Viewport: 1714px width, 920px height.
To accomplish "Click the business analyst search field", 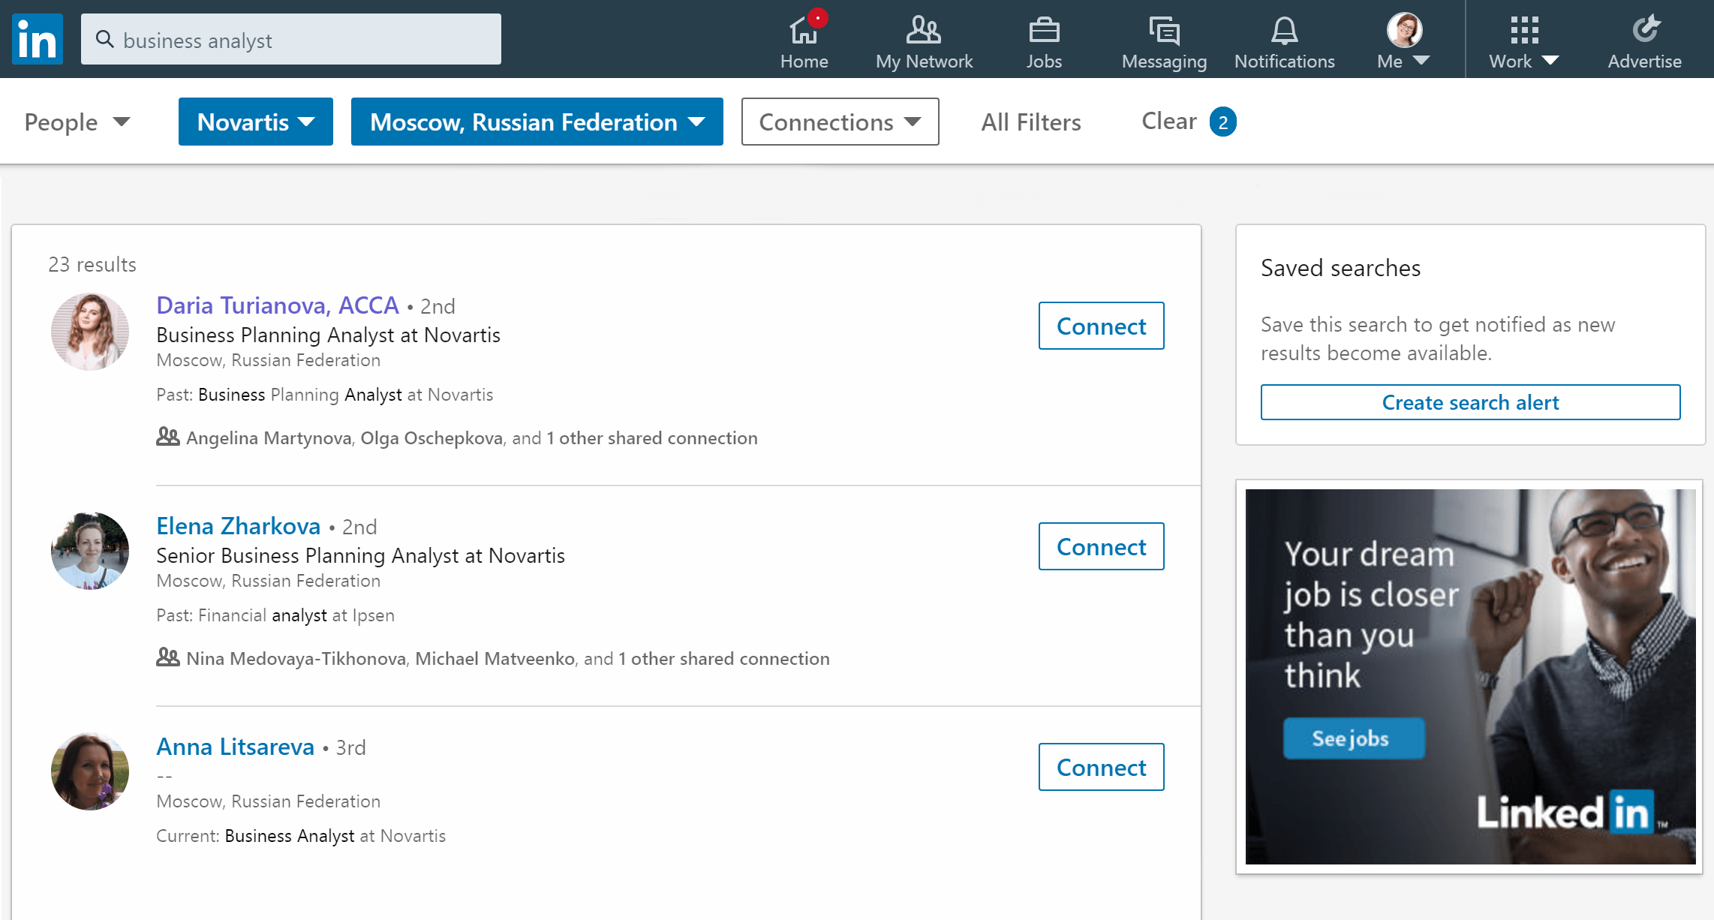I will coord(291,39).
